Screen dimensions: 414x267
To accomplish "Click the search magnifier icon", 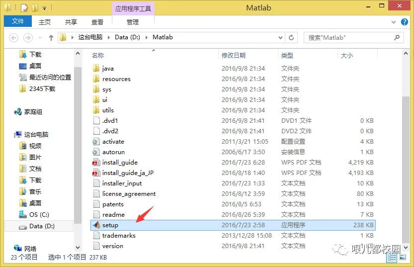I will 397,38.
